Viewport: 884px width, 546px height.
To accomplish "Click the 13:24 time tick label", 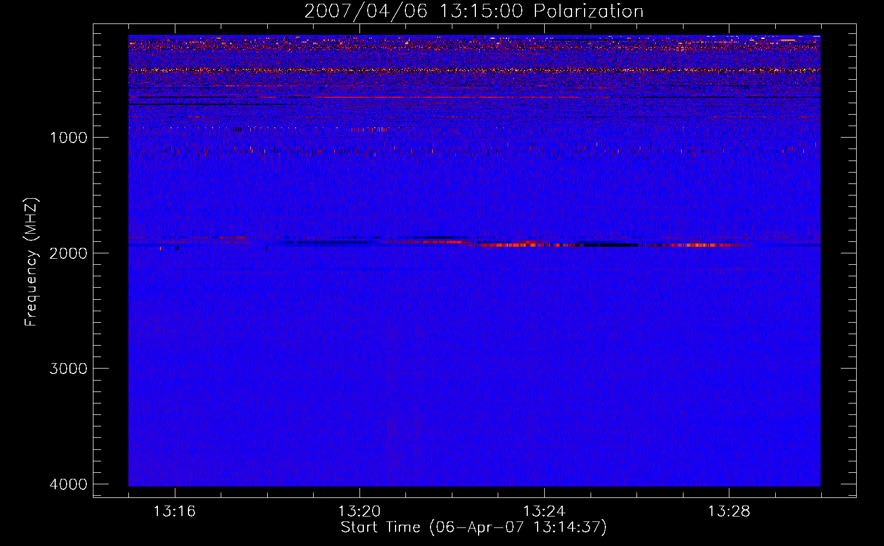I will pyautogui.click(x=544, y=512).
